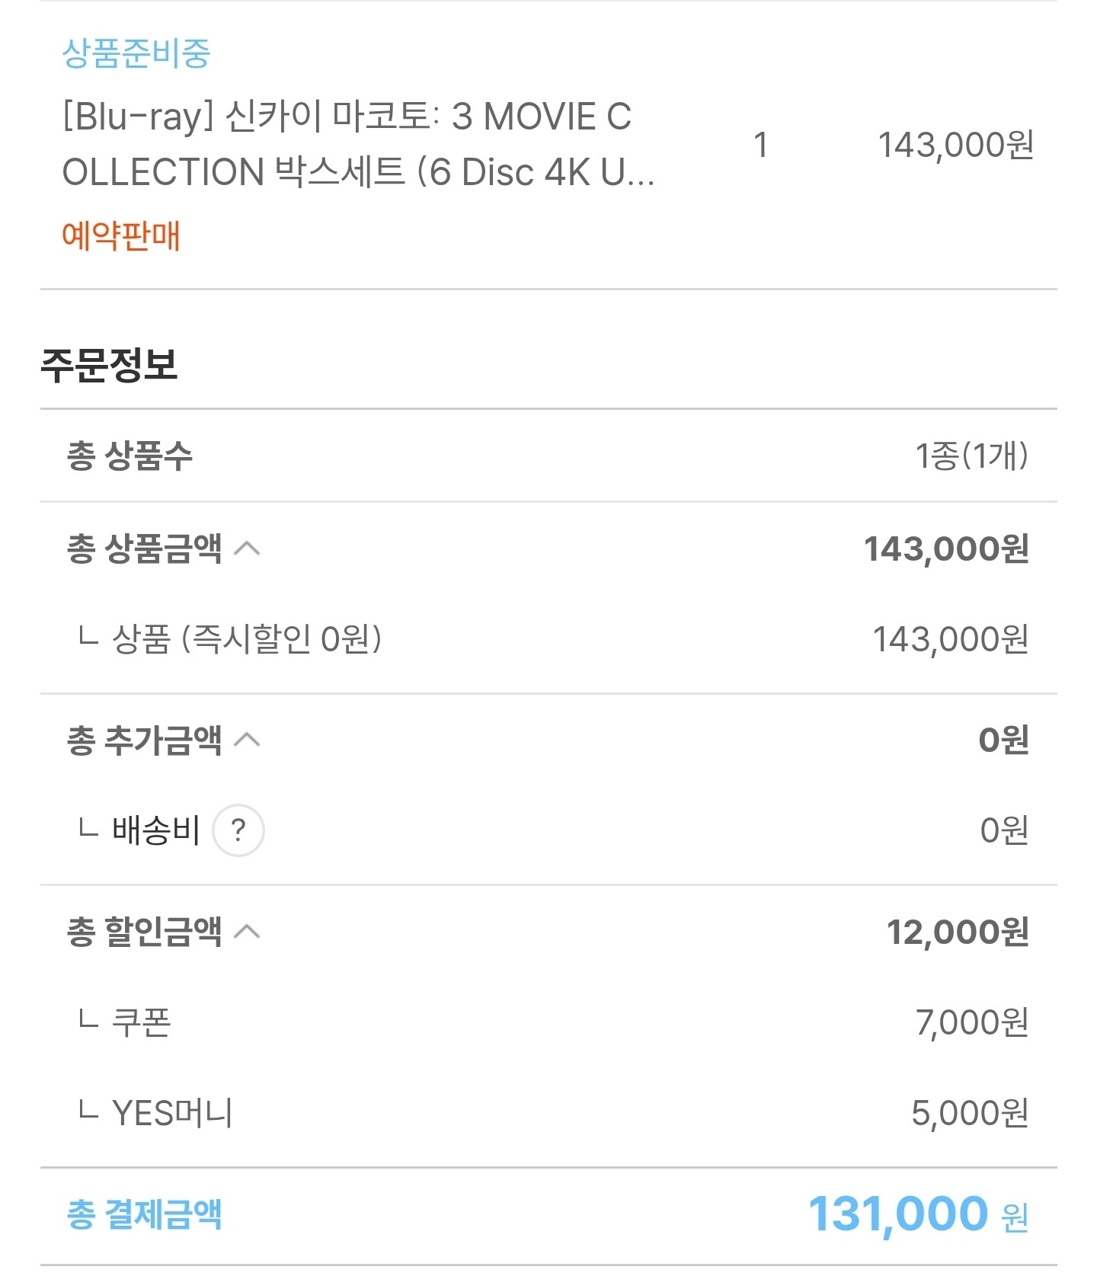This screenshot has width=1097, height=1273.
Task: Click the 배송비 question mark help icon
Action: click(238, 830)
